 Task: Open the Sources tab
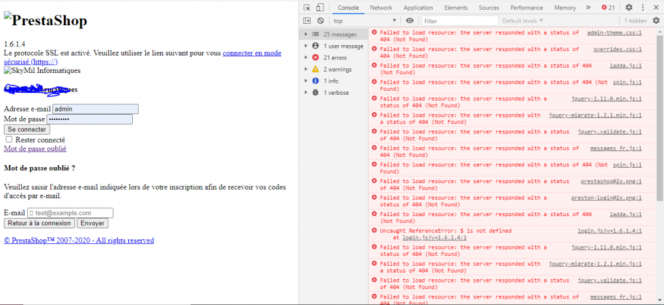click(x=489, y=7)
